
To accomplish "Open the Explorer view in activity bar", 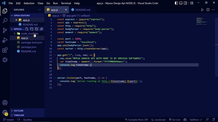I will coord(5,11).
